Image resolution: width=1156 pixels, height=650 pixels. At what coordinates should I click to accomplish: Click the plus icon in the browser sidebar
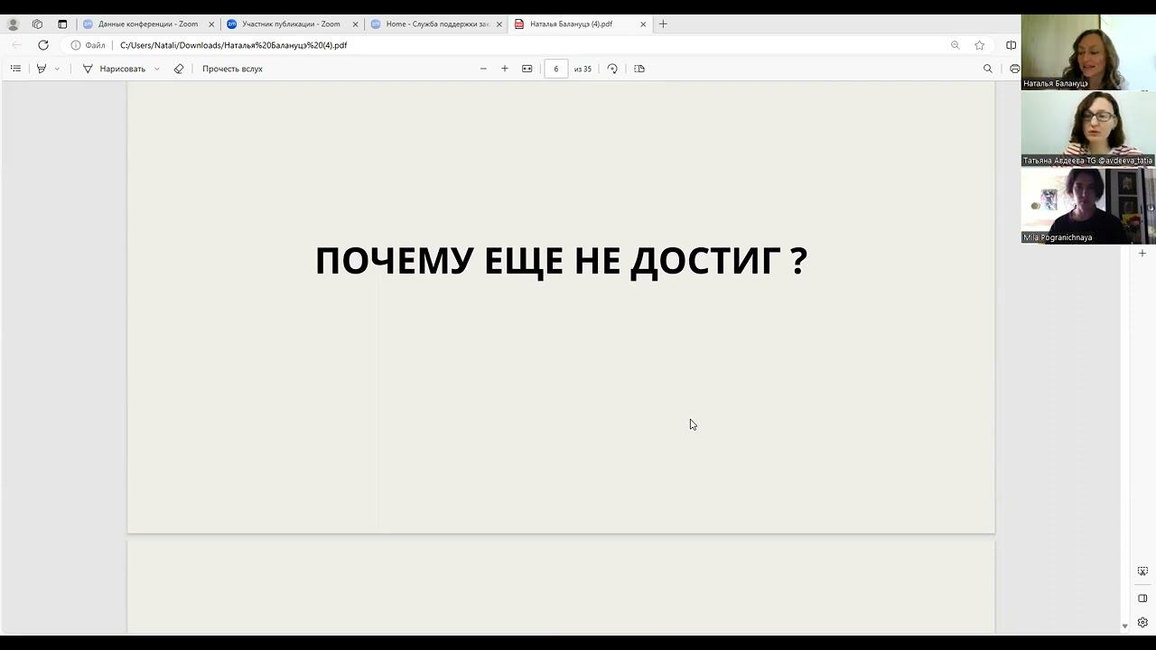pyautogui.click(x=1142, y=254)
